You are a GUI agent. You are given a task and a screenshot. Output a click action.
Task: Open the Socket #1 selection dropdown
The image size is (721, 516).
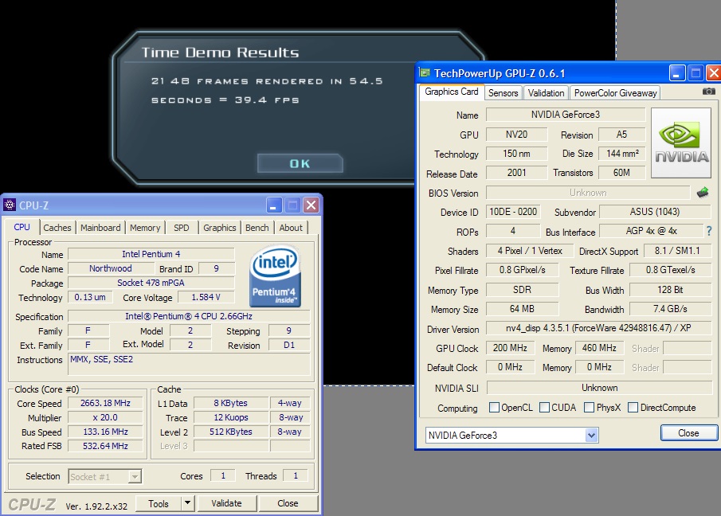[135, 476]
